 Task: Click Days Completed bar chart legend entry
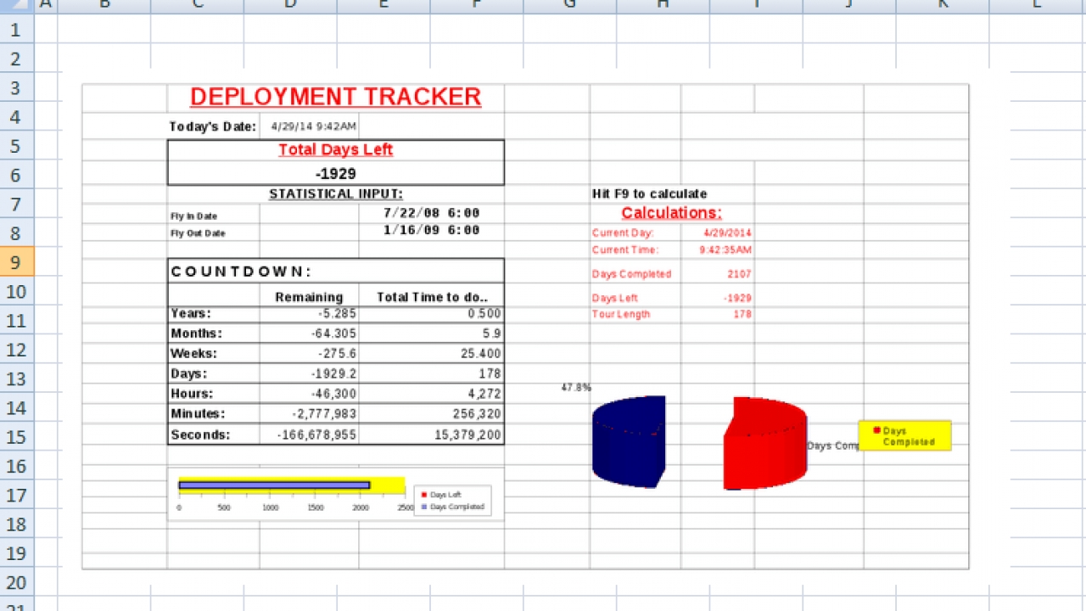coord(452,507)
